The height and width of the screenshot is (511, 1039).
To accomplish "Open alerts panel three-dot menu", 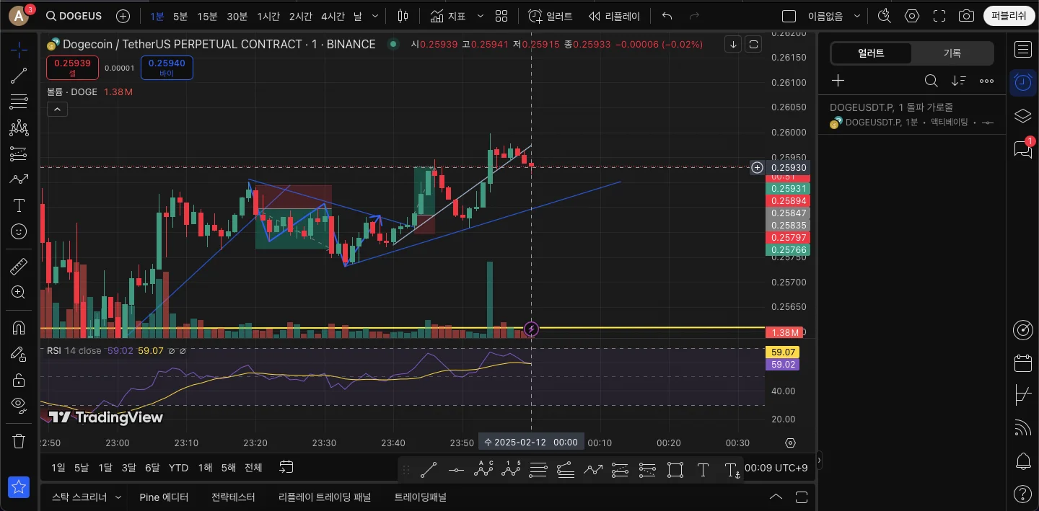I will click(x=986, y=81).
